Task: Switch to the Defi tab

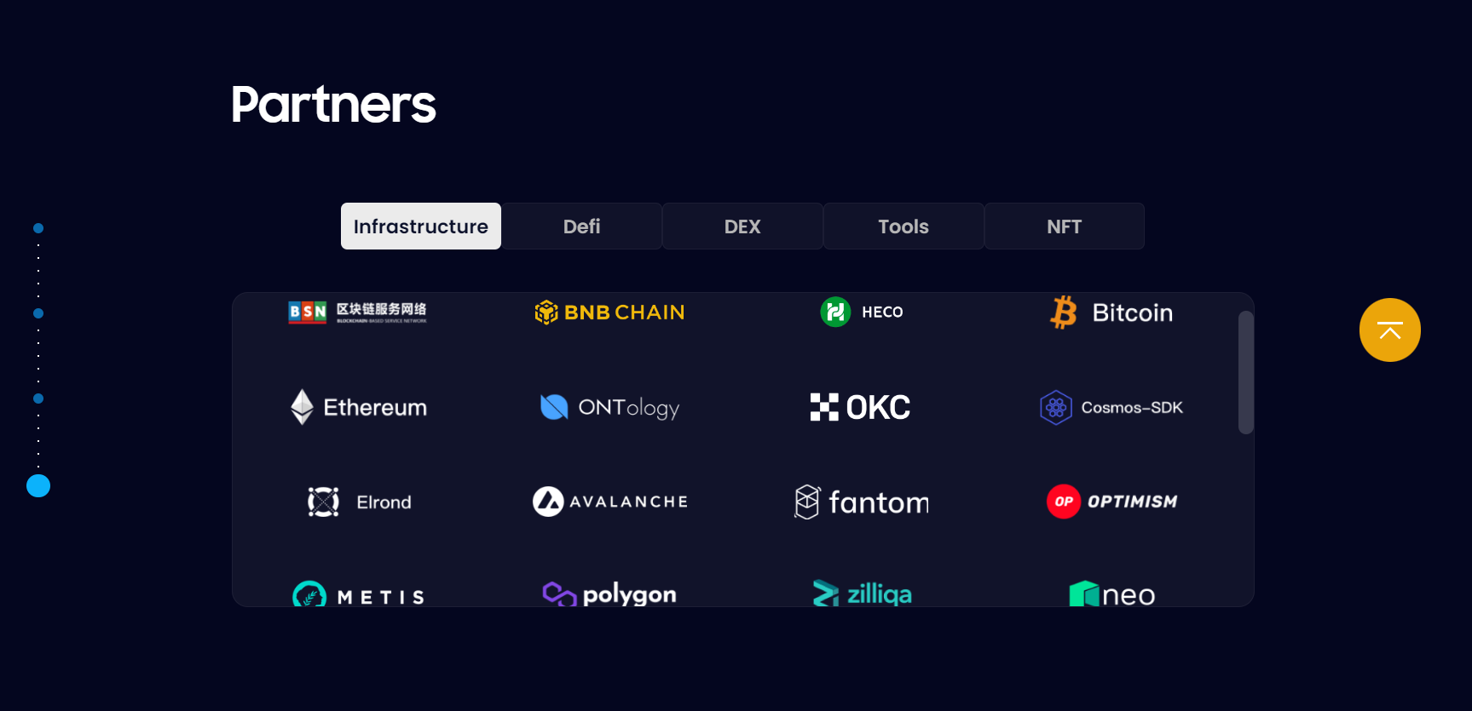Action: (x=581, y=226)
